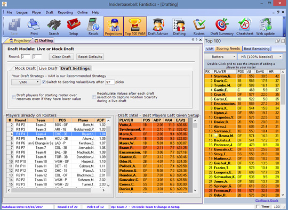Open the Batters dropdown
The image size is (288, 210).
(221, 57)
